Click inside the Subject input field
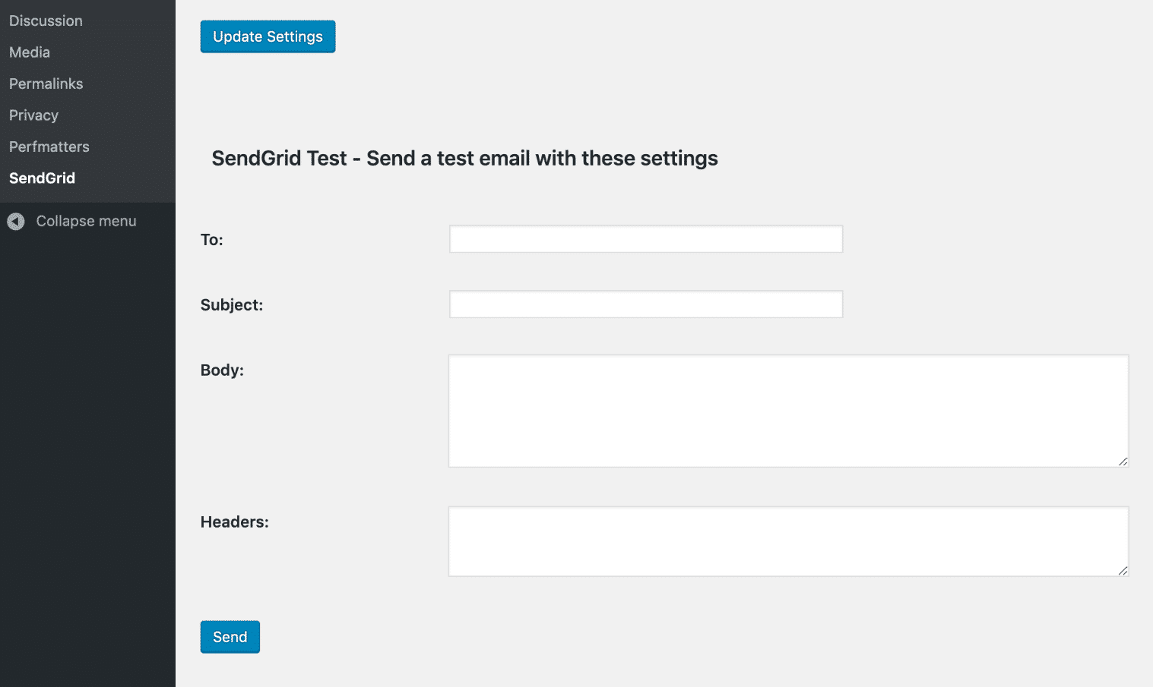Image resolution: width=1153 pixels, height=687 pixels. tap(645, 304)
